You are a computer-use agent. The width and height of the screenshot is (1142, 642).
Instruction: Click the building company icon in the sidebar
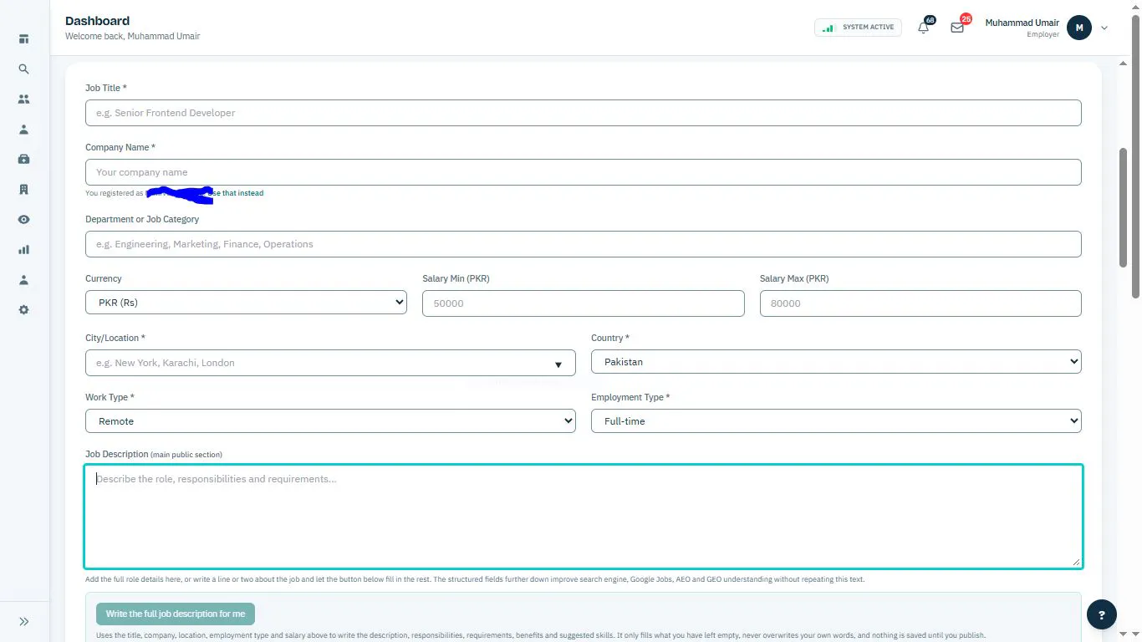point(23,190)
